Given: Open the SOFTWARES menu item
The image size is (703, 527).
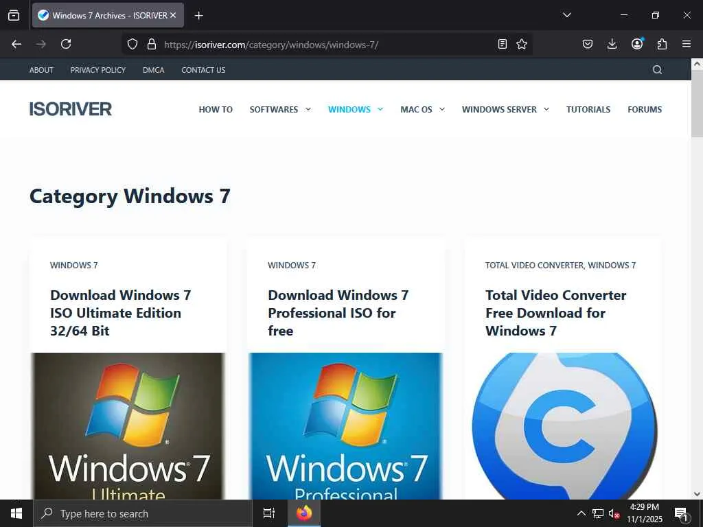Looking at the screenshot, I should [273, 109].
